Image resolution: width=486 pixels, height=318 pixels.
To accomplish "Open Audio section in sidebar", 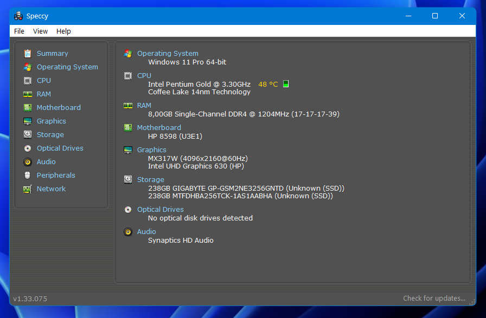I will pos(46,161).
